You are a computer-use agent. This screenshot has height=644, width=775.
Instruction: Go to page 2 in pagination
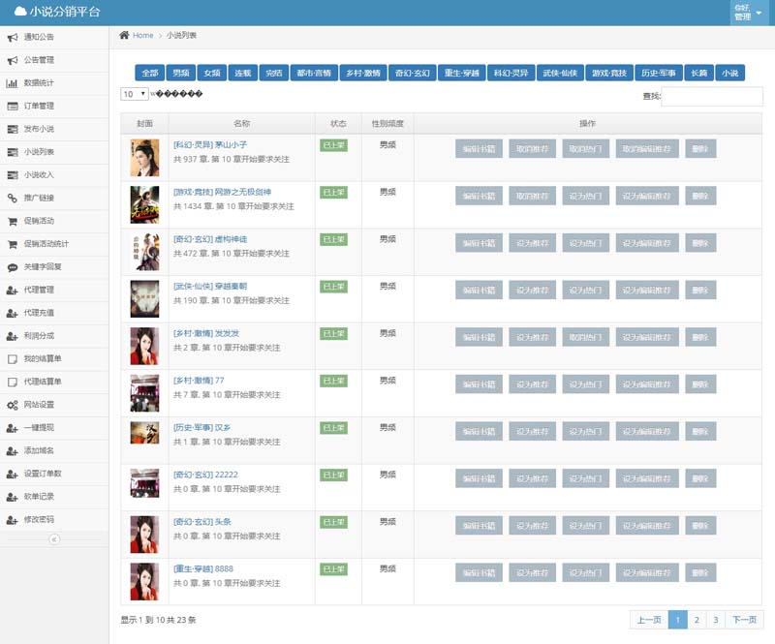click(x=697, y=620)
